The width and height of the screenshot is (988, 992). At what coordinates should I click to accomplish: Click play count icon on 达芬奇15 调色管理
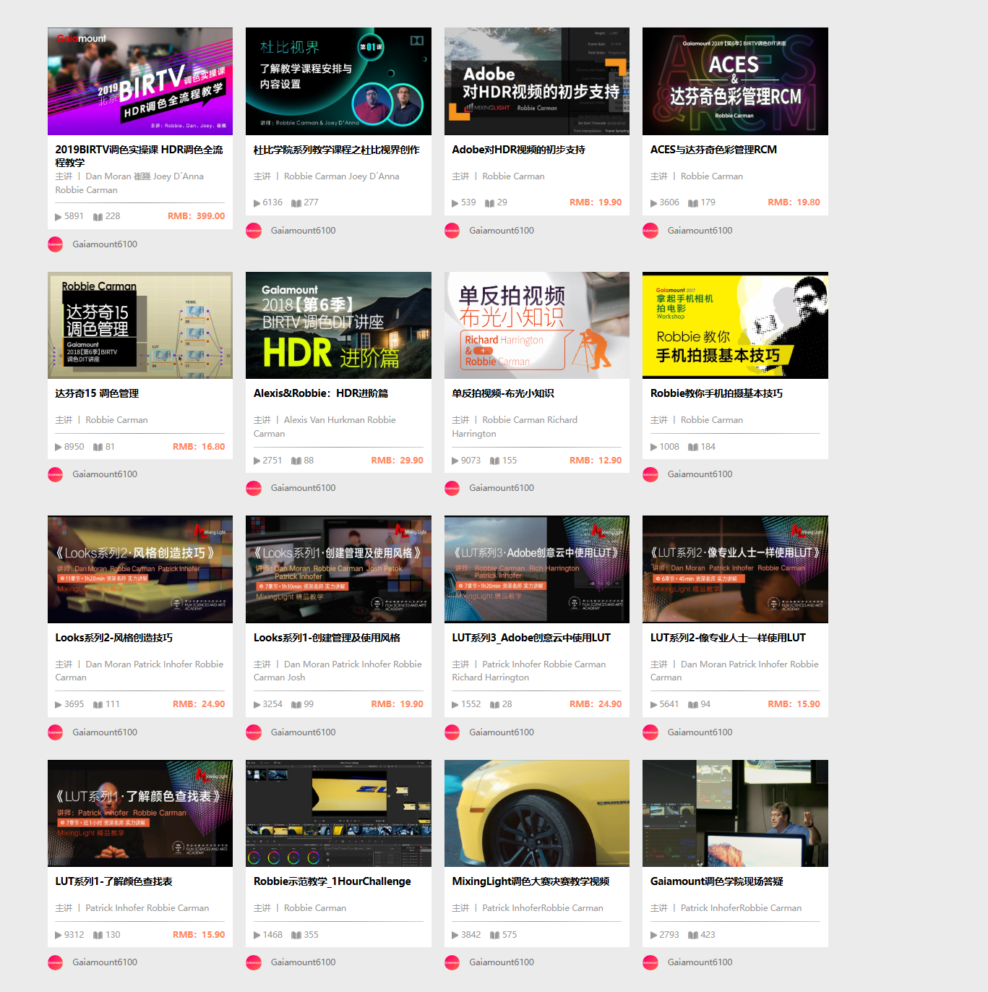click(x=58, y=447)
